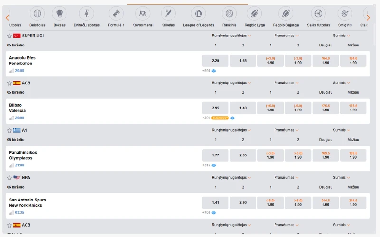Favorite the NBA league star
This screenshot has height=237, width=380.
click(x=9, y=178)
